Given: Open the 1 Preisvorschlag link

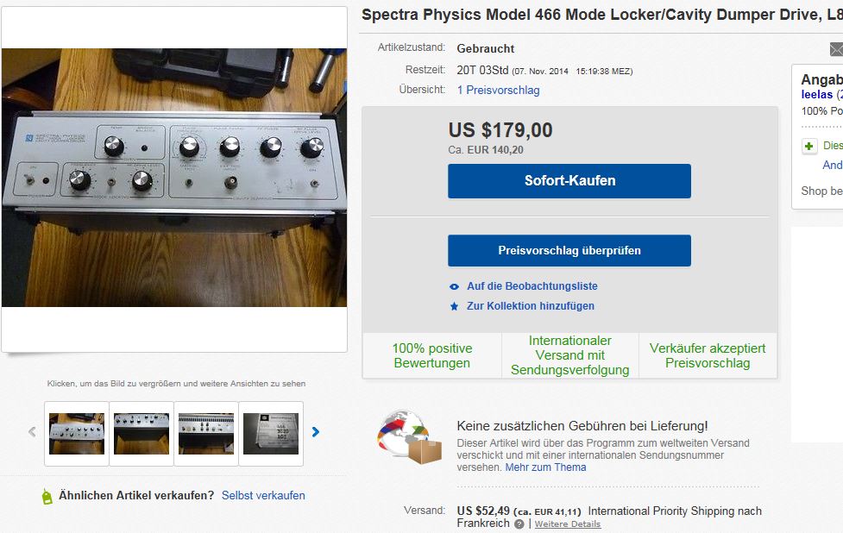Looking at the screenshot, I should tap(498, 90).
